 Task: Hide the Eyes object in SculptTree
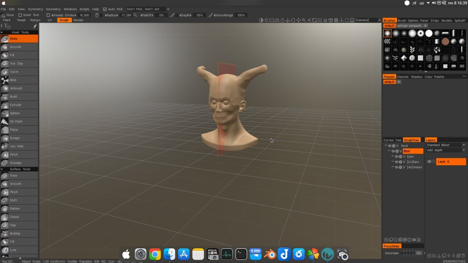pos(396,157)
